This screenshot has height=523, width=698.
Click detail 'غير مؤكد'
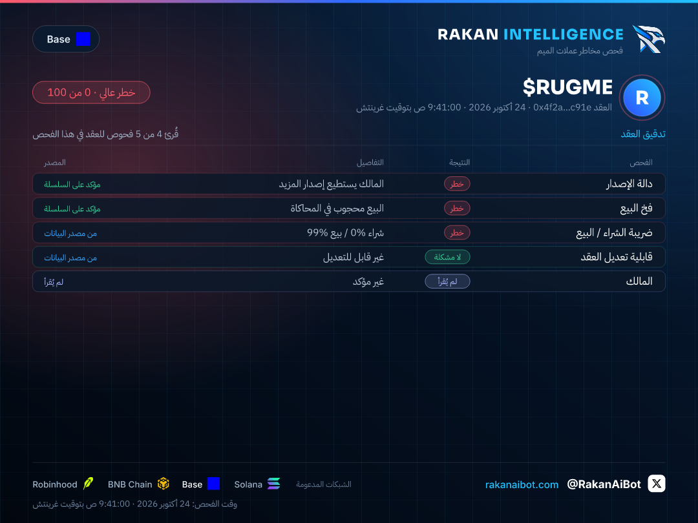tap(368, 282)
